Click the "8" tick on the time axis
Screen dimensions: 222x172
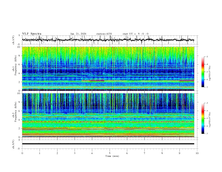click(x=162, y=153)
